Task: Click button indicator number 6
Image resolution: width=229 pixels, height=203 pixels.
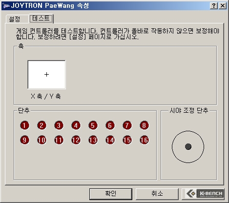Action: 110,125
